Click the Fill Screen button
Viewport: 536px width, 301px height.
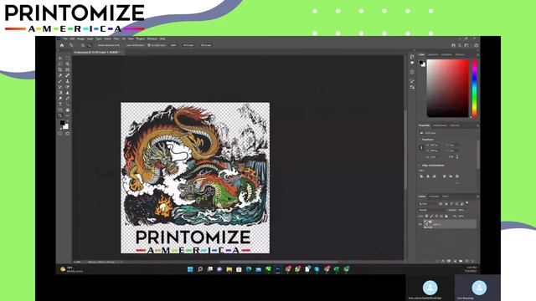[206, 45]
